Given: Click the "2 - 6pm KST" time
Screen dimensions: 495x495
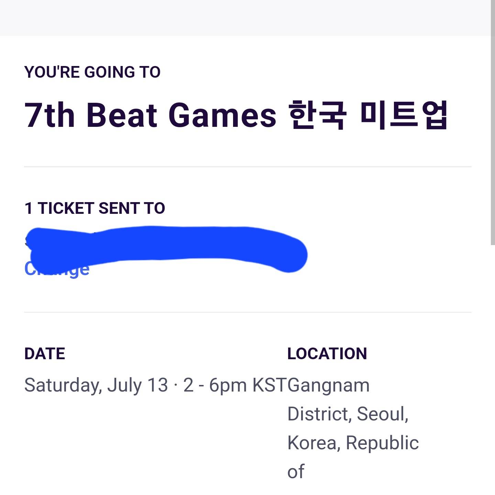Looking at the screenshot, I should pyautogui.click(x=235, y=385).
